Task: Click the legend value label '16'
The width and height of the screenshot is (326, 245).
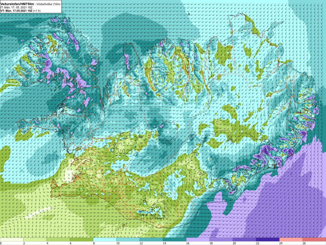Action: pos(188,243)
